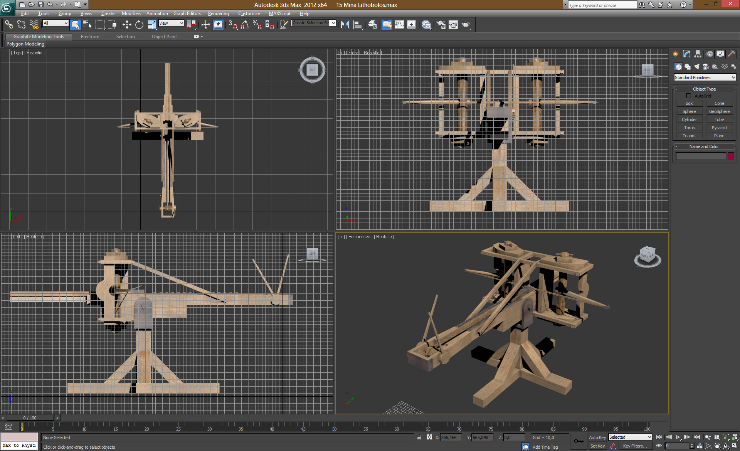Open the Standard Primitives dropdown
Screen dimensions: 740x451
coord(705,77)
